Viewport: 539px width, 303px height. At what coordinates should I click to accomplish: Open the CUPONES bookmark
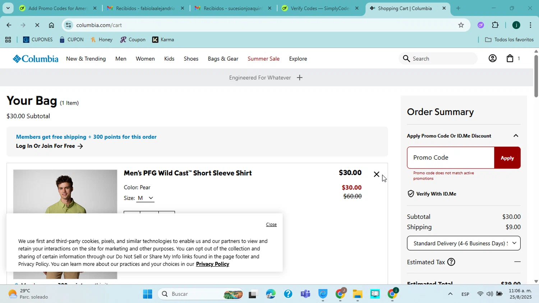(x=38, y=40)
